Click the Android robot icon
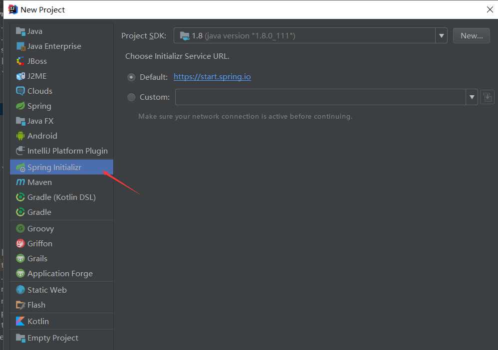Viewport: 498px width, 350px height. (20, 136)
